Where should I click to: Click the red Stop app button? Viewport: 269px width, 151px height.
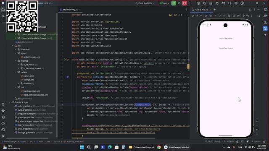185,3
